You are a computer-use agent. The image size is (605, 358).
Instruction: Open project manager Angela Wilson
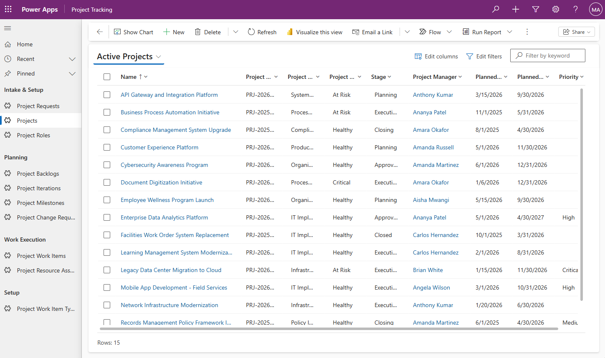click(431, 287)
